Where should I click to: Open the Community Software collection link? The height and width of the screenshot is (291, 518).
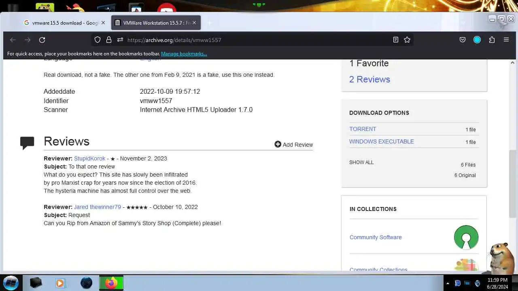pyautogui.click(x=376, y=237)
